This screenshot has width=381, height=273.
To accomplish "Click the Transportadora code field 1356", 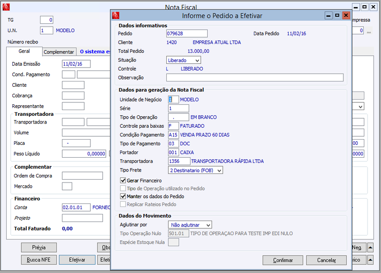I will tap(180, 161).
